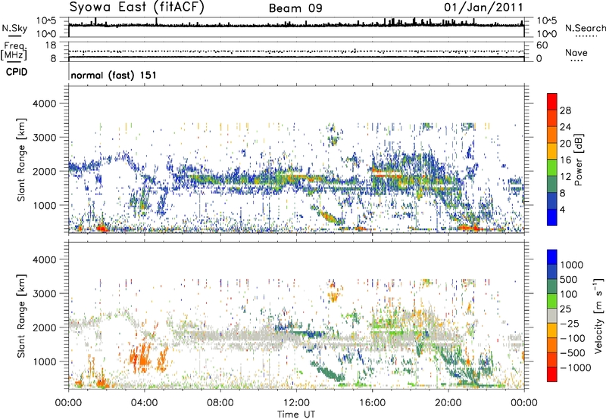The width and height of the screenshot is (606, 419).
Task: Click the "Slant Range [km]" label of the velocity panel
Action: [x=21, y=315]
